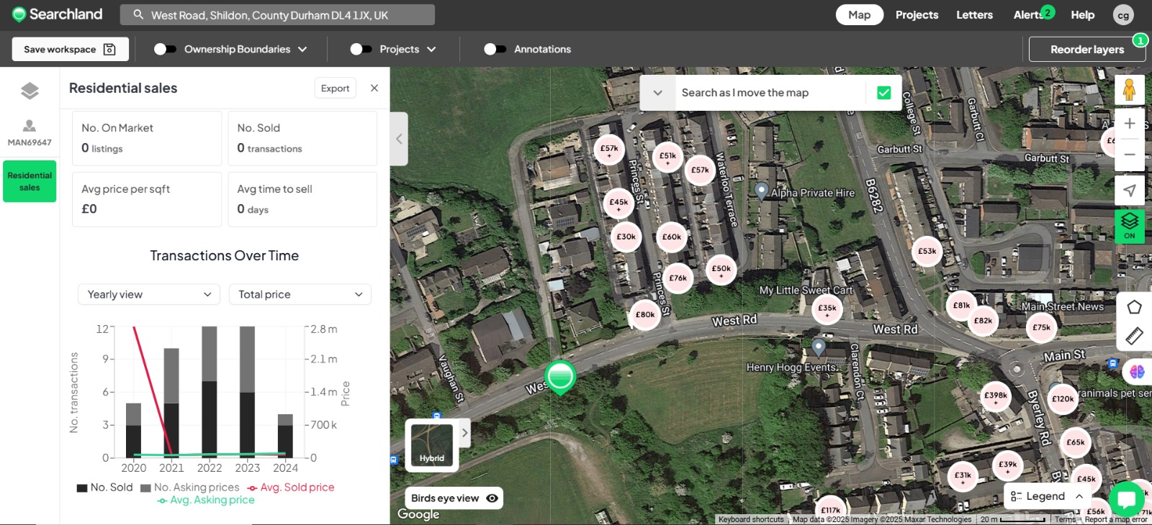Expand map type options next to Hybrid
The width and height of the screenshot is (1152, 525).
464,433
